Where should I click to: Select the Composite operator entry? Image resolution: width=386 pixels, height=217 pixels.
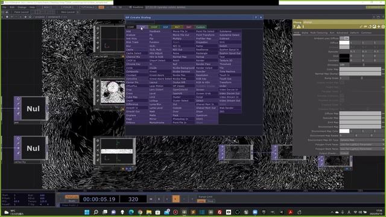[x=136, y=71]
